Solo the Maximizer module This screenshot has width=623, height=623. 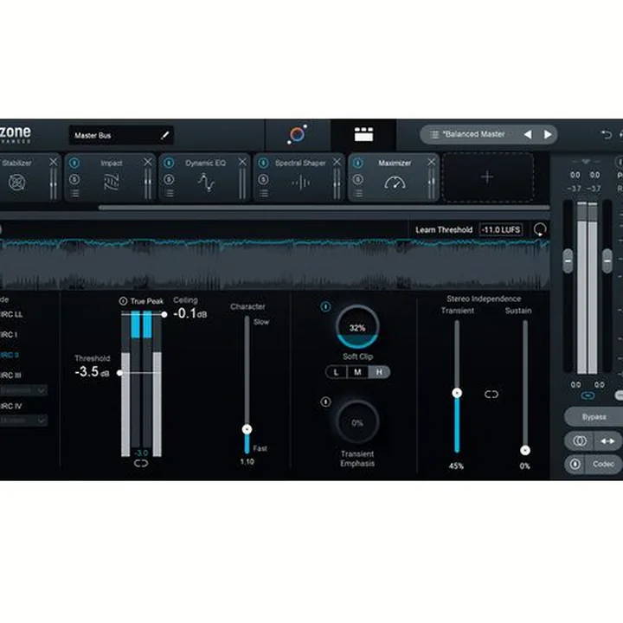coord(358,179)
